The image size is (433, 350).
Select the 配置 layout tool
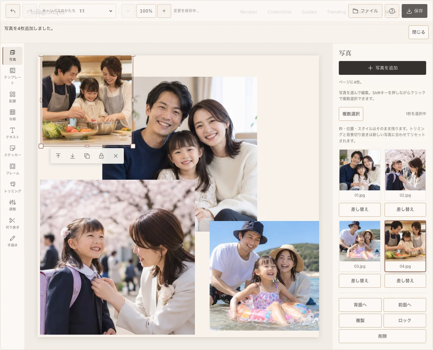pos(13,97)
